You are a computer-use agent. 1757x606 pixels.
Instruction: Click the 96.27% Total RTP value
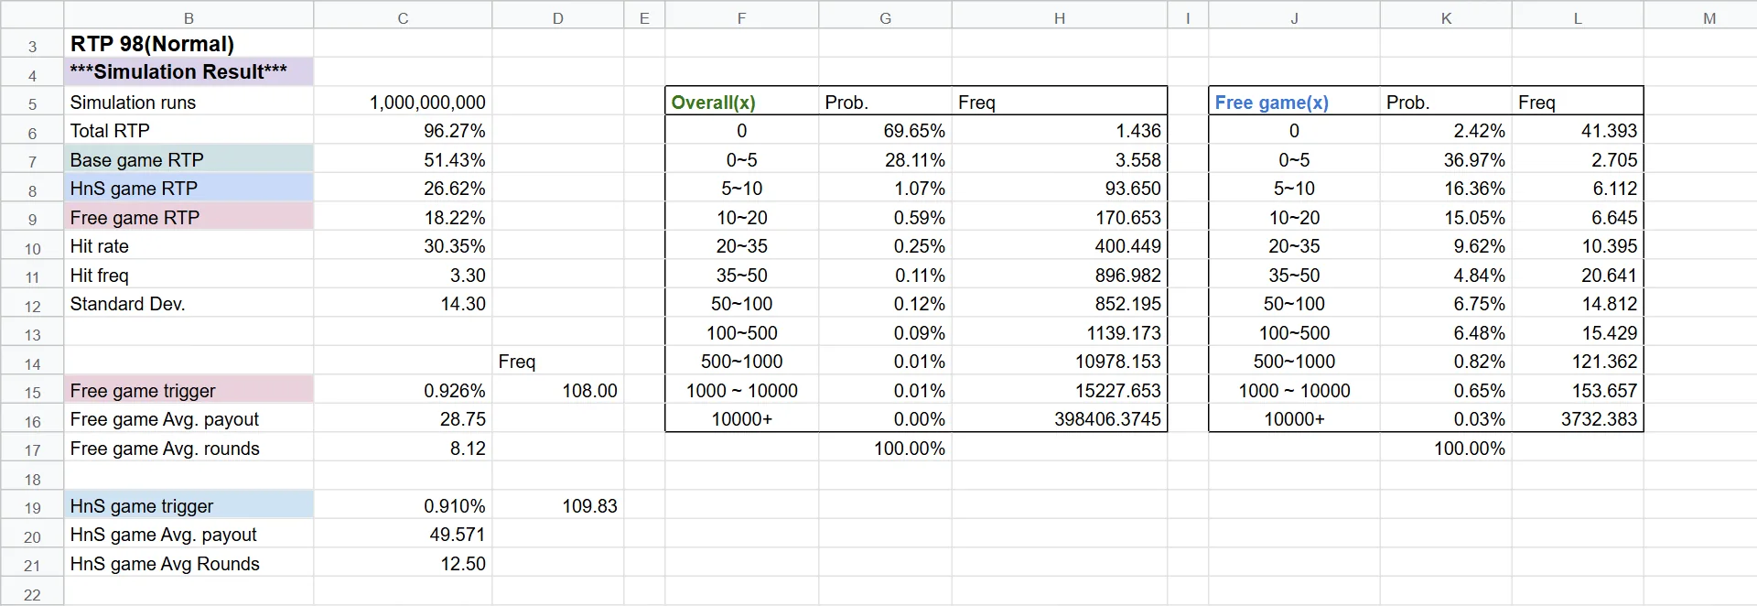click(x=403, y=131)
